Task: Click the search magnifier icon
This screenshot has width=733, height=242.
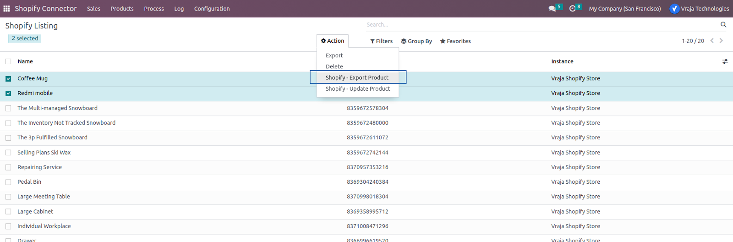Action: point(723,25)
